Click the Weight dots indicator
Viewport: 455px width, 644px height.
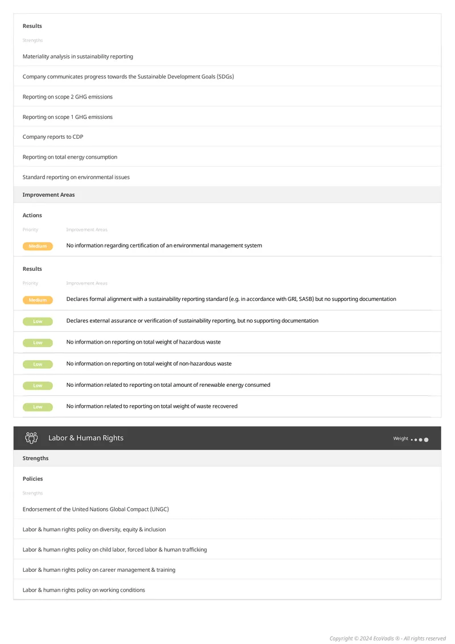[x=420, y=439]
